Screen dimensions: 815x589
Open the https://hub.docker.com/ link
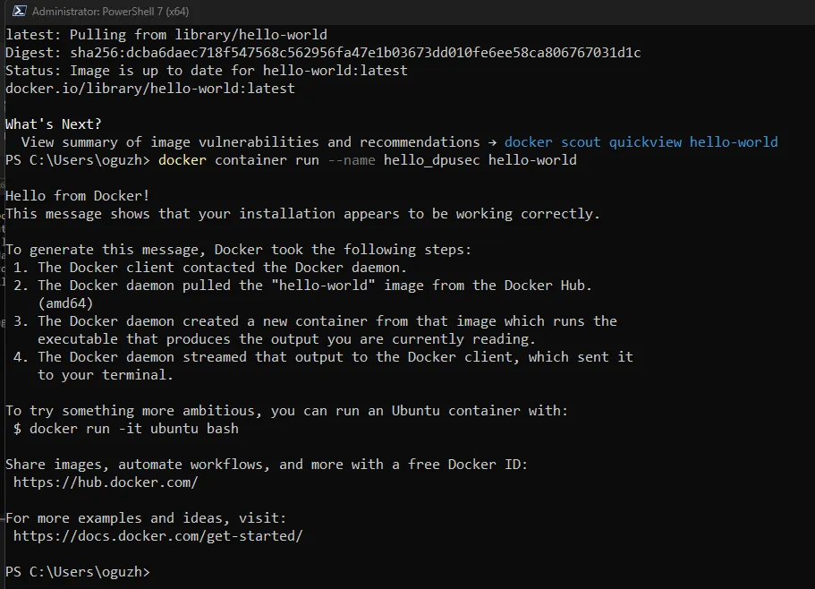106,482
